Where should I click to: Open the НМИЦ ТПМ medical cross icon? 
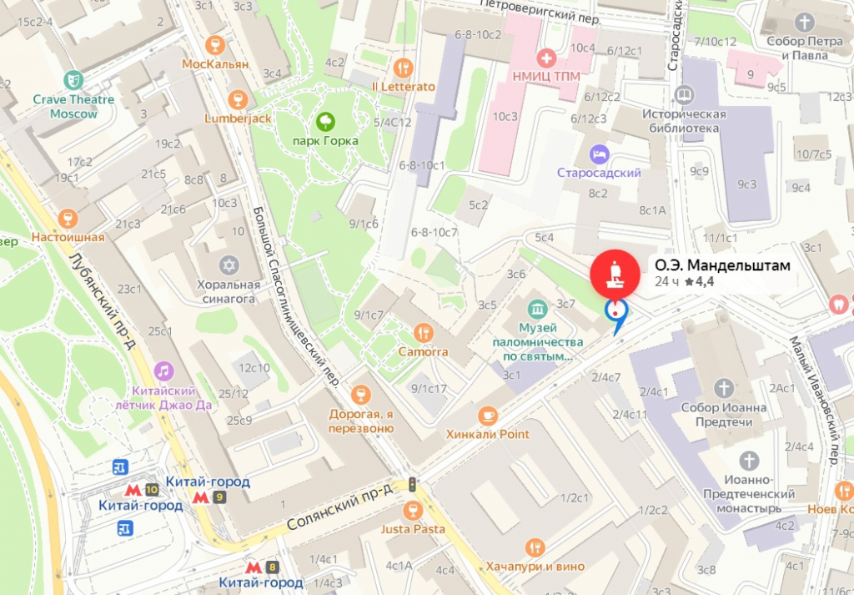[x=545, y=58]
